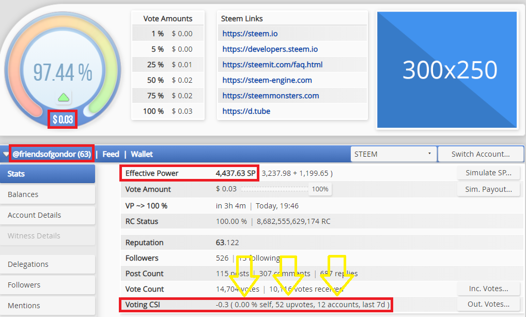Viewport: 526px width, 317px height.
Task: Click the Sim. Payout button
Action: [488, 189]
